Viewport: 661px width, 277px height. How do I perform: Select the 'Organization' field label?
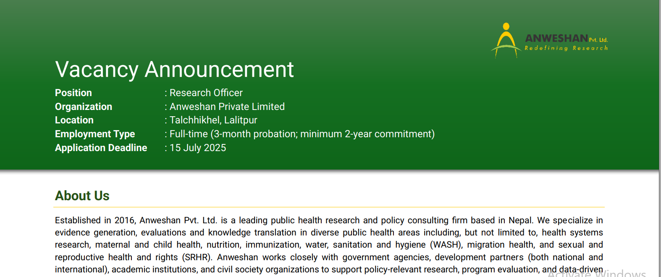[x=84, y=107]
